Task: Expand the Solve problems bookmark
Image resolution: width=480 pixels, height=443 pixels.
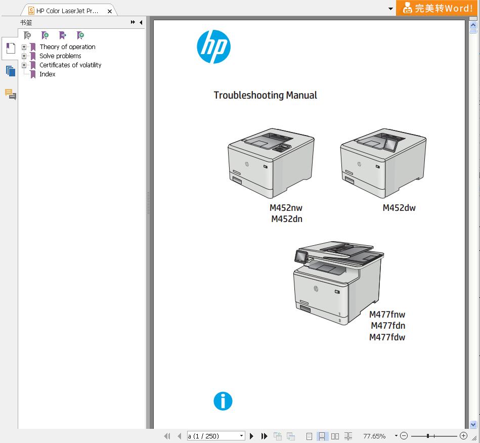Action: pyautogui.click(x=24, y=56)
